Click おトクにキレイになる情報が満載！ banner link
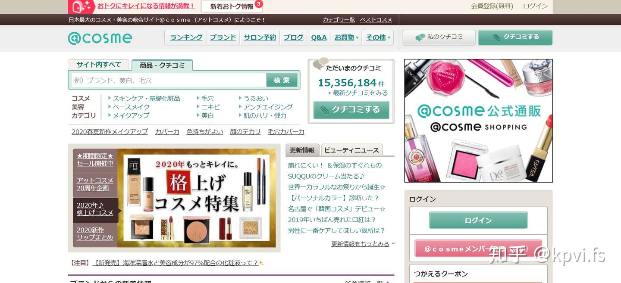 146,6
